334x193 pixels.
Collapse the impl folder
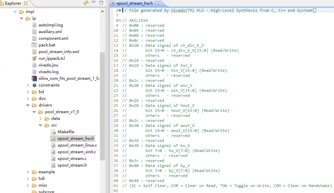pyautogui.click(x=15, y=12)
